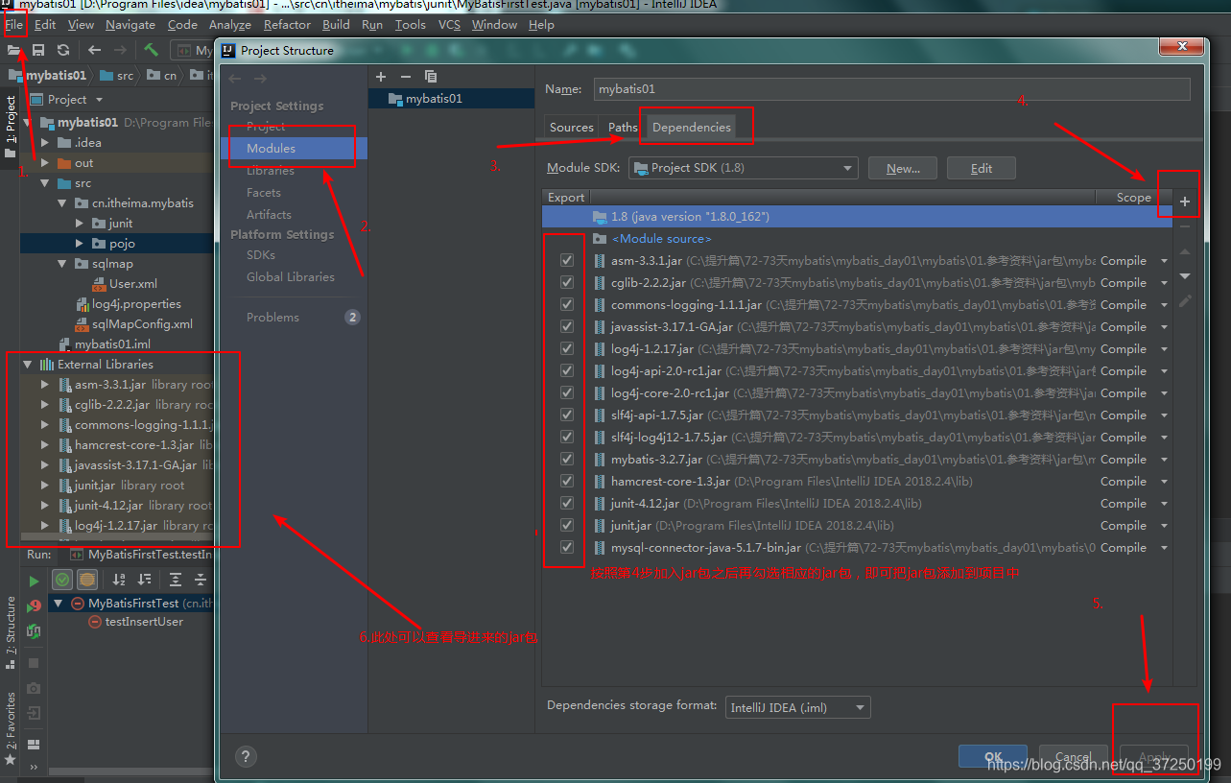This screenshot has height=783, width=1231.
Task: Toggle export checkbox for log4j-1.2.17.jar
Action: click(567, 349)
